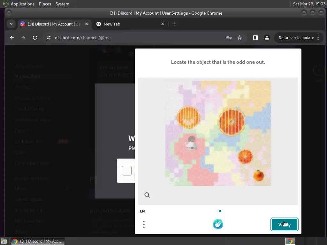Click the Verify button in captcha

(x=284, y=224)
